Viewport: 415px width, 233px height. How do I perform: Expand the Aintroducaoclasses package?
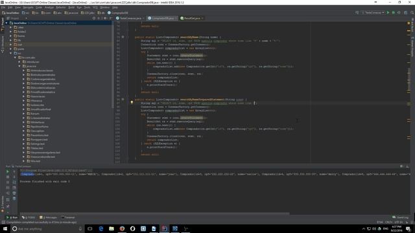[x=23, y=71]
